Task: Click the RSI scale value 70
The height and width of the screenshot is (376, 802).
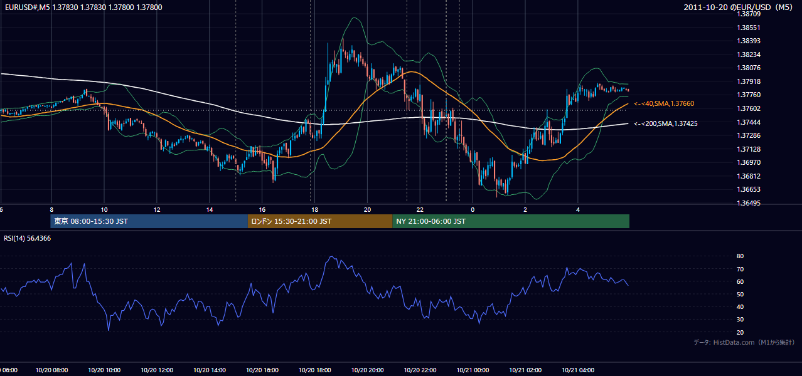Action: pyautogui.click(x=741, y=269)
